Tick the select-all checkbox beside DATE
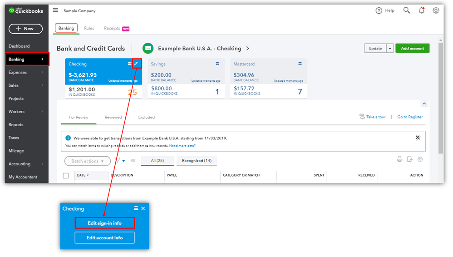This screenshot has width=453, height=257. click(x=66, y=175)
